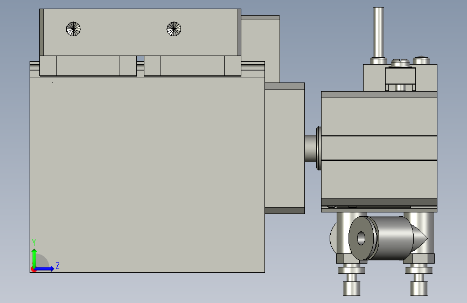Viewport: 467px width, 303px height.
Task: Click the green Y axis arrow of triad
Action: (x=34, y=258)
